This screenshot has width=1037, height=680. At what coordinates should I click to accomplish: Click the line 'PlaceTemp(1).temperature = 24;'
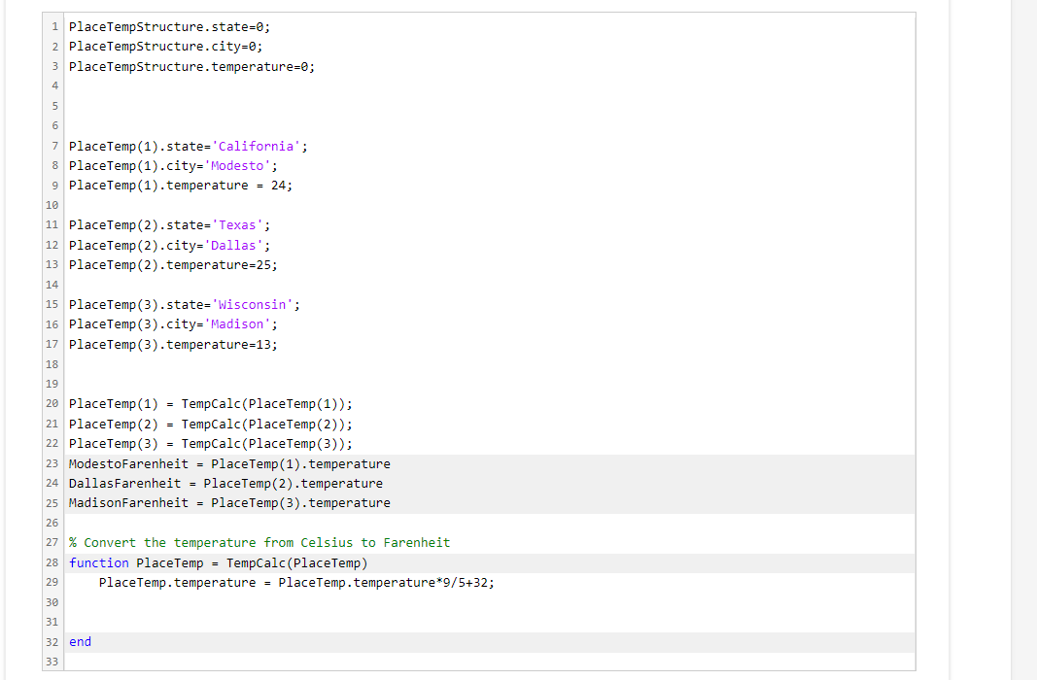[x=181, y=186]
